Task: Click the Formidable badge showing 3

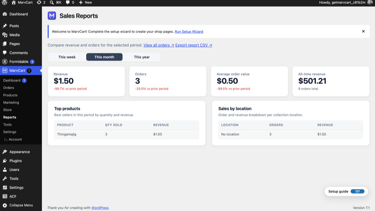Action: point(32,62)
